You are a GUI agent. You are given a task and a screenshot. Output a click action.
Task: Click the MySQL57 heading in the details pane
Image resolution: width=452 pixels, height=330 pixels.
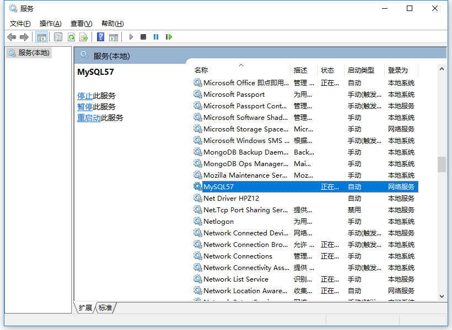95,72
